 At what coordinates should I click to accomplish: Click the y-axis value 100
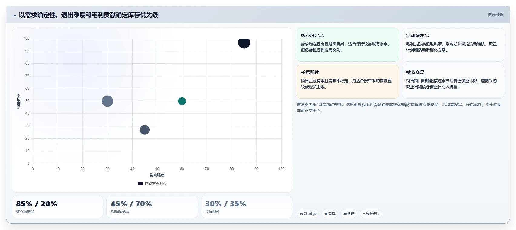click(27, 38)
